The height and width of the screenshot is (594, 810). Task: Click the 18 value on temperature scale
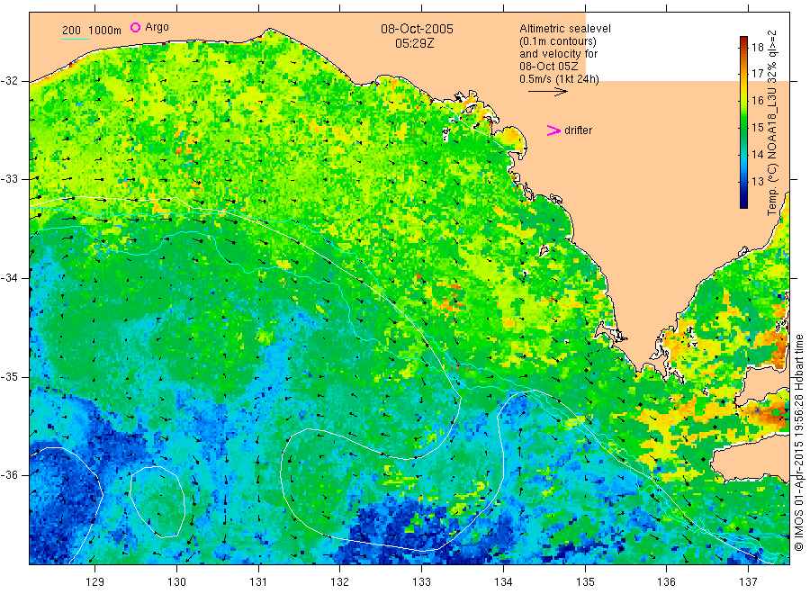[757, 48]
